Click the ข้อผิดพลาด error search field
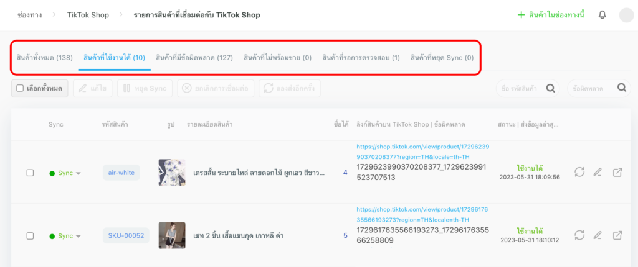Screen dimensions: 638x267 (591, 89)
